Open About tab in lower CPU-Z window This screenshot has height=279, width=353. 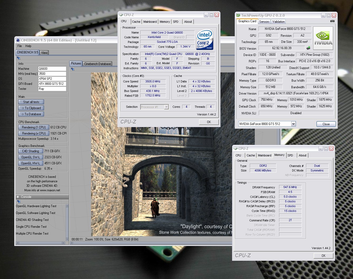tap(303, 155)
